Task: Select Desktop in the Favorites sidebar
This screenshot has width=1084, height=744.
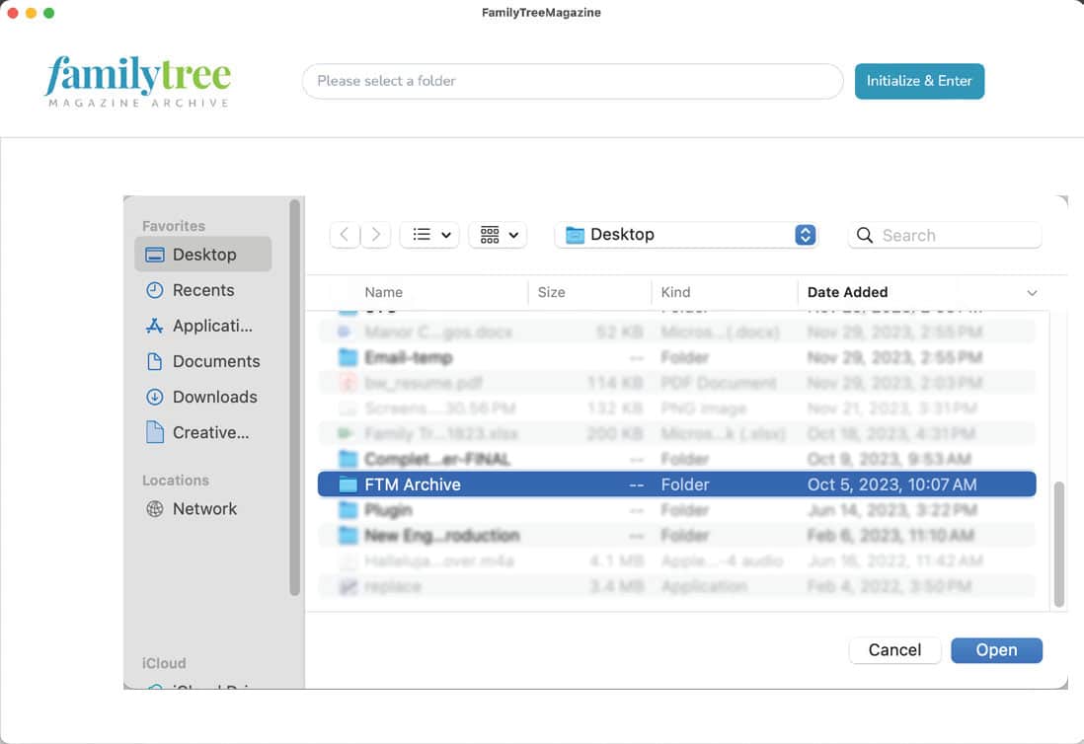Action: (x=203, y=255)
